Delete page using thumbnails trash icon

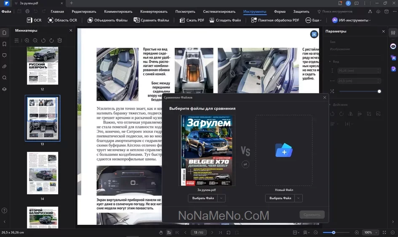pyautogui.click(x=60, y=40)
